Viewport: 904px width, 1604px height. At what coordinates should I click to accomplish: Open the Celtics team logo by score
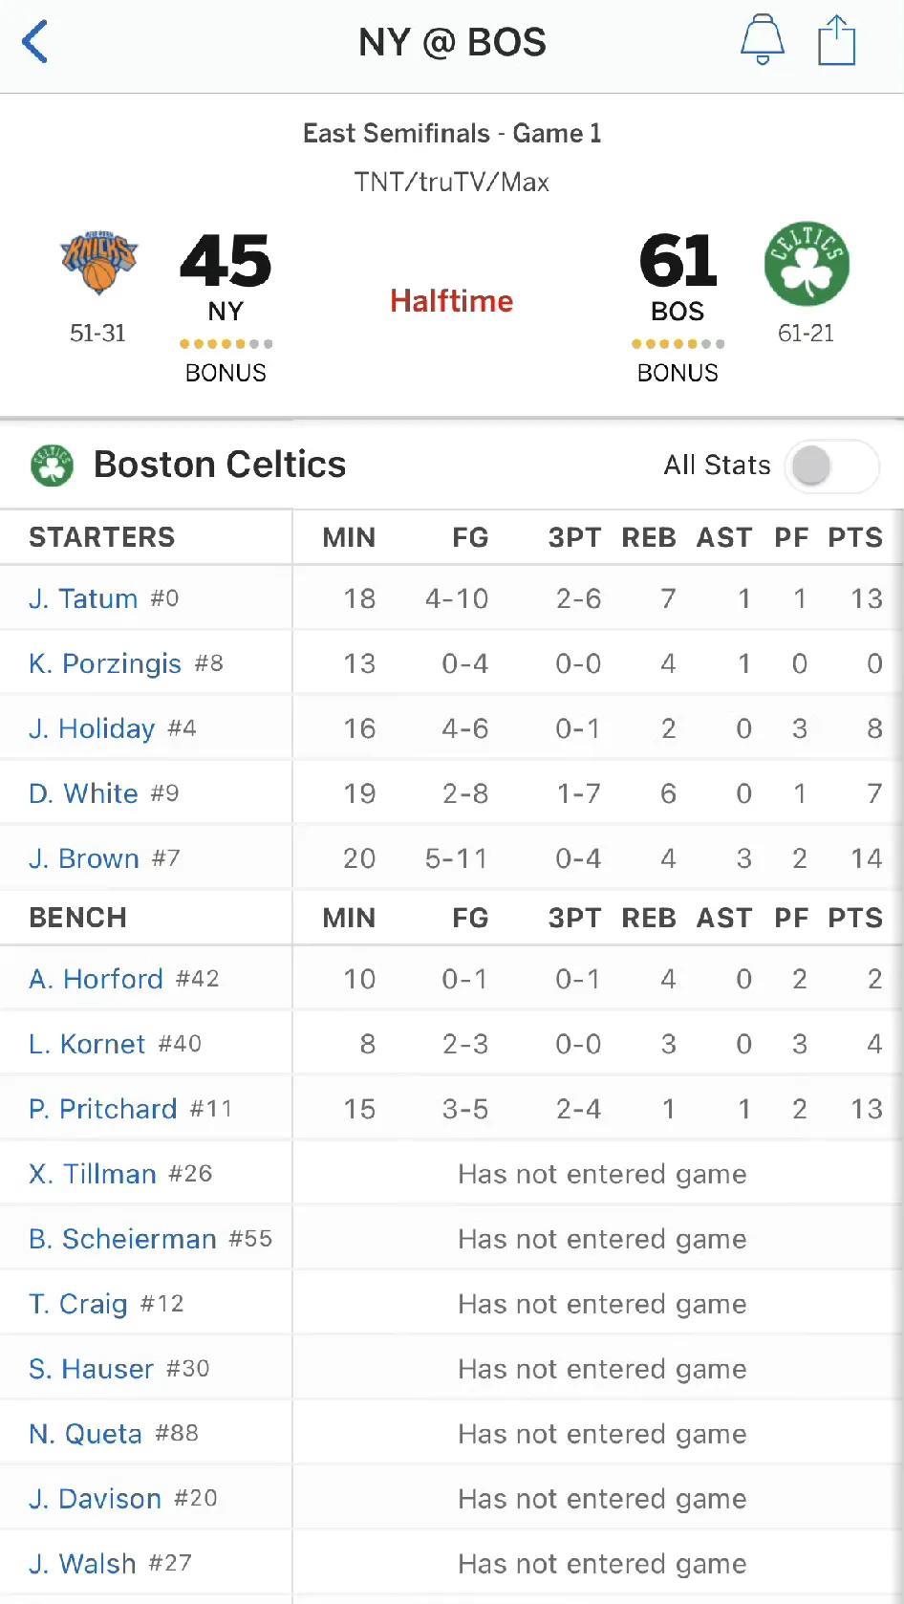(807, 264)
